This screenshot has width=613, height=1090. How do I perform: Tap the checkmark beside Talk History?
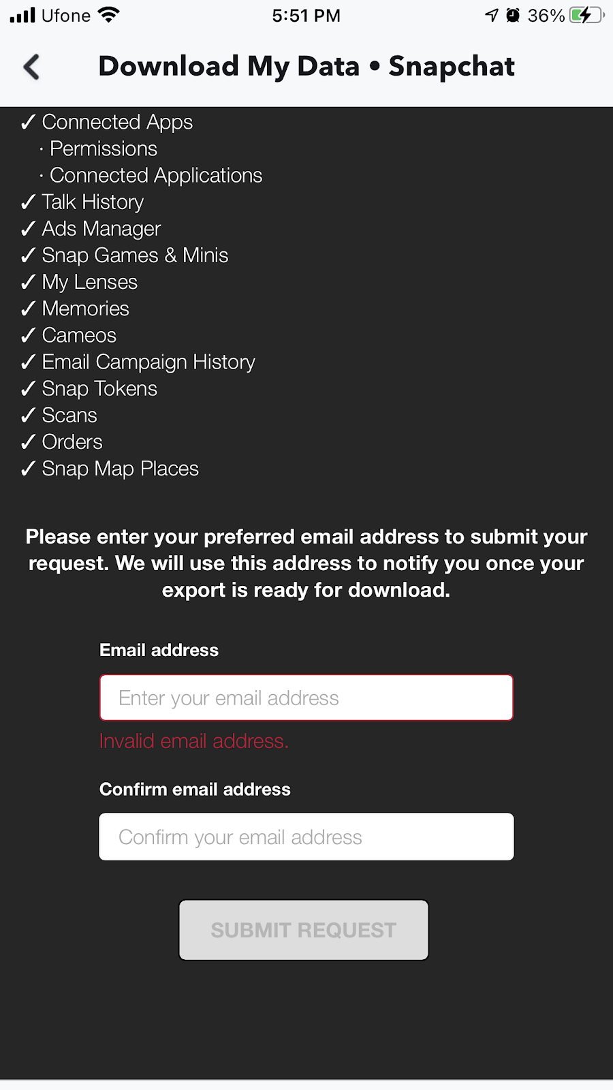pyautogui.click(x=28, y=202)
